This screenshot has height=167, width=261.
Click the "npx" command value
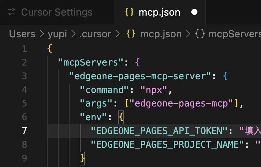[153, 90]
